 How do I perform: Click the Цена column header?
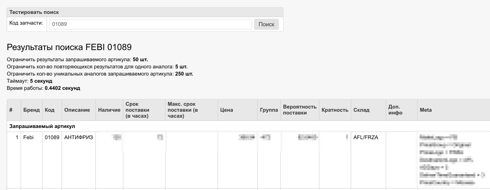(226, 110)
